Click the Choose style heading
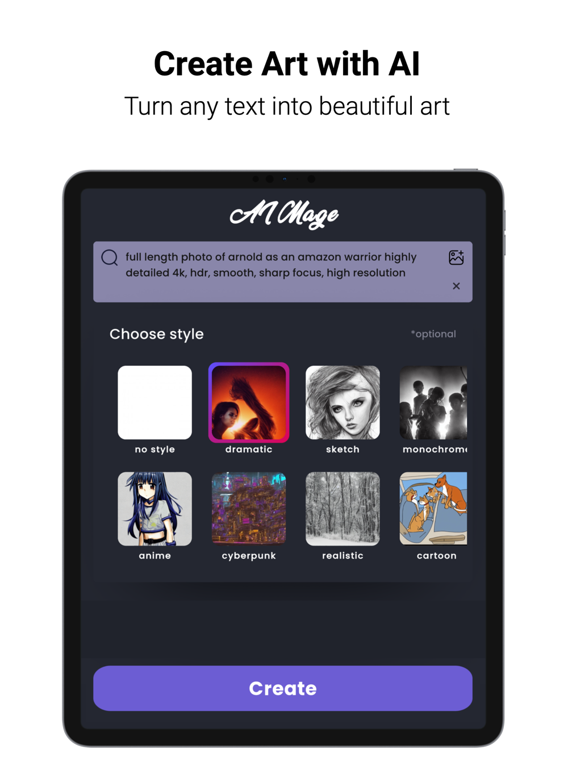 [x=157, y=334]
